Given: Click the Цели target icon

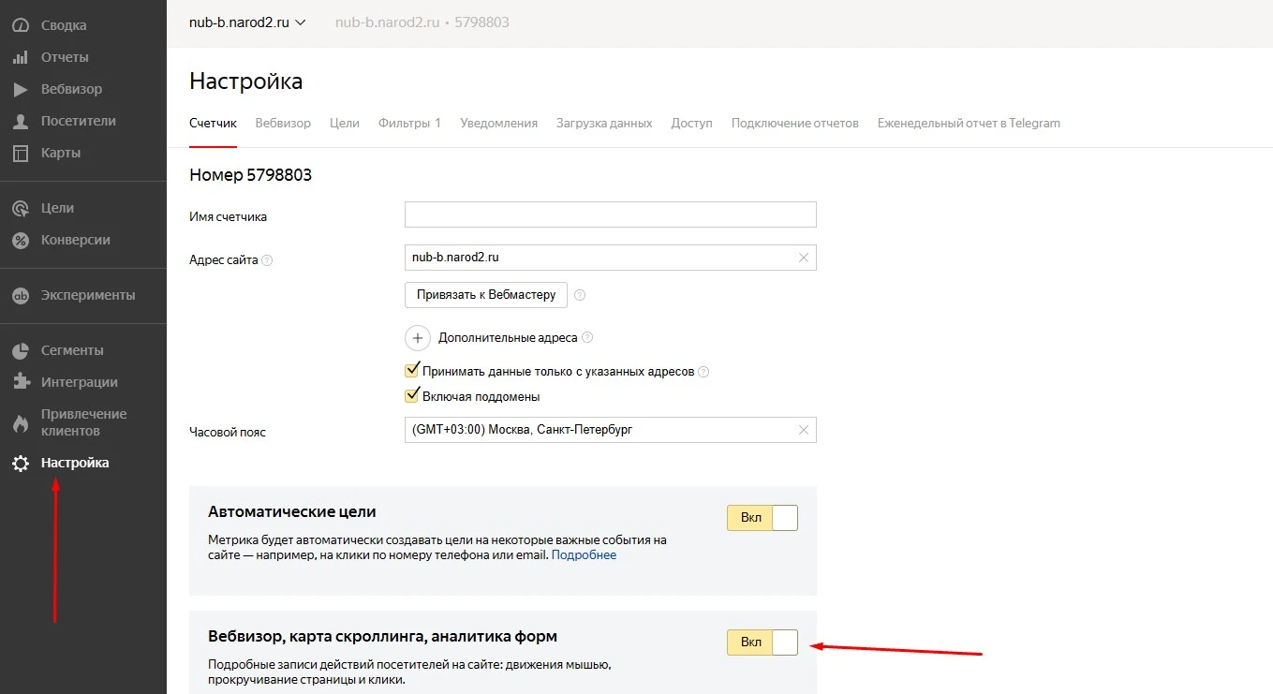Looking at the screenshot, I should click(21, 208).
